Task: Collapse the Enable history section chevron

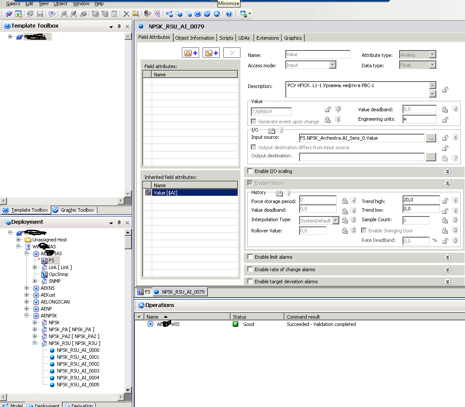Action: coord(447,183)
